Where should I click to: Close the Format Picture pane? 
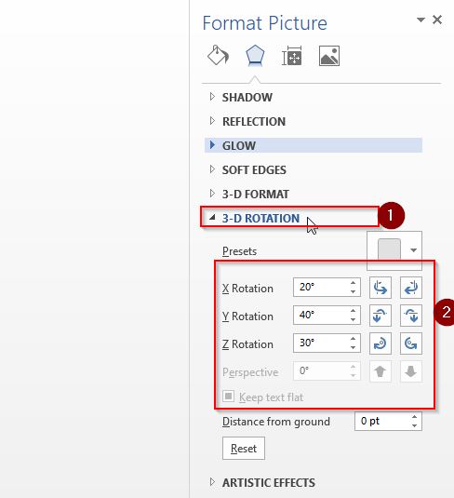(437, 20)
